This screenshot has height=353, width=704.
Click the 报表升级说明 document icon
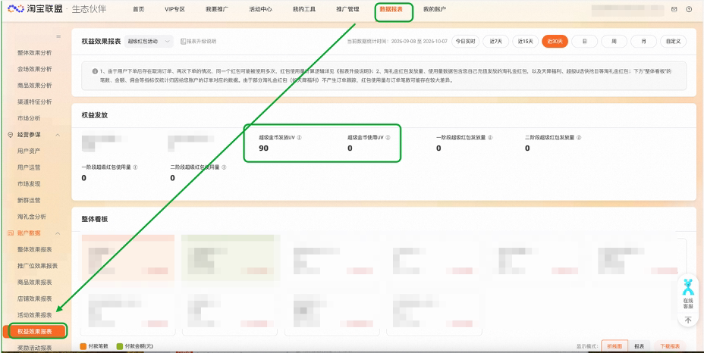point(183,41)
